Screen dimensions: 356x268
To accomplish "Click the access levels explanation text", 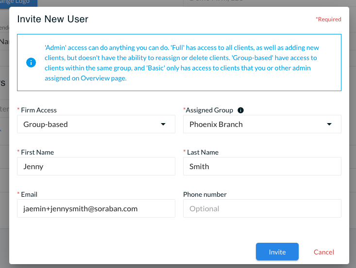I will tap(182, 63).
